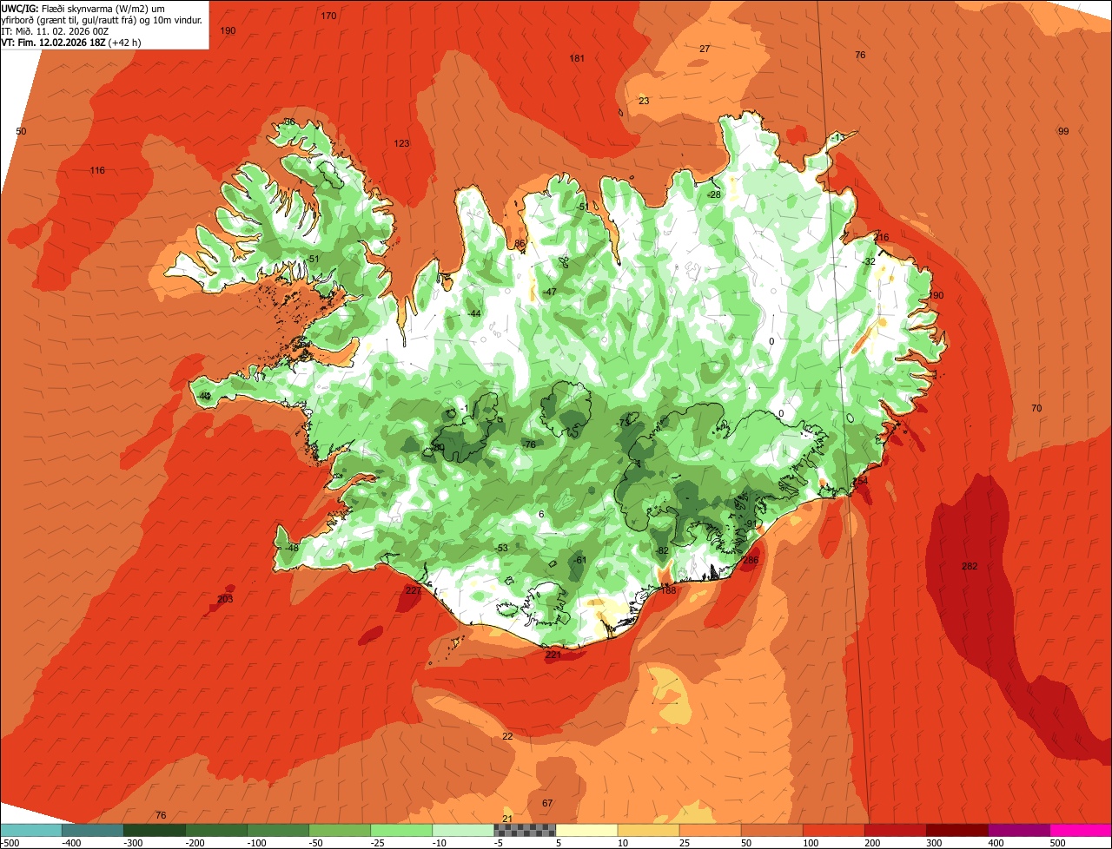
Task: Click the map value '-53' in the southwest
Action: (x=501, y=549)
